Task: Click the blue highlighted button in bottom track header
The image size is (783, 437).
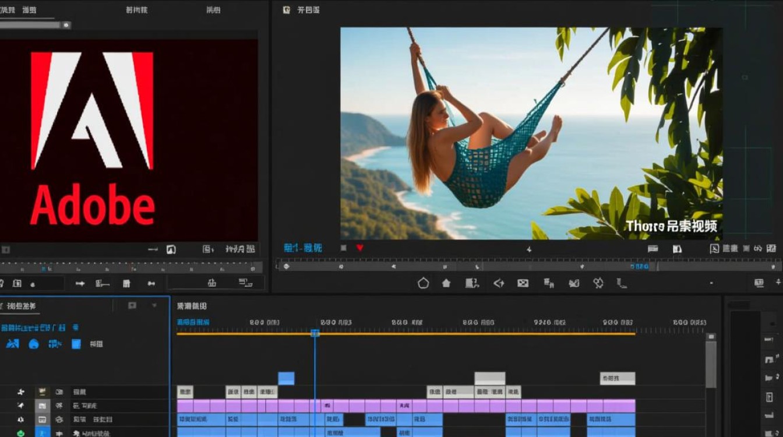Action: coord(43,432)
